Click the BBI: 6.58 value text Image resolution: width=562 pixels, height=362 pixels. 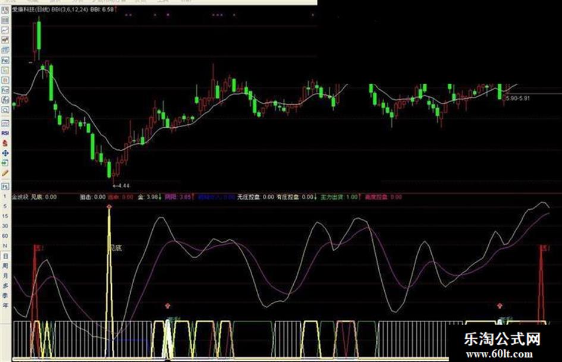tap(102, 10)
